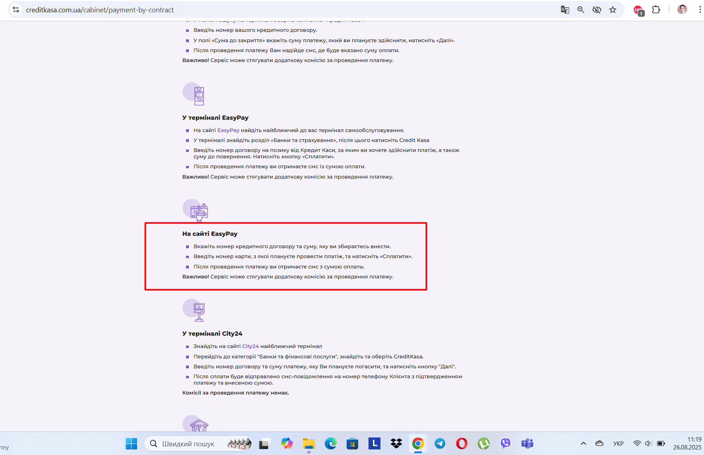This screenshot has height=455, width=704.
Task: Click text 'Комісії за проведення платежу немає.'
Action: (x=235, y=393)
